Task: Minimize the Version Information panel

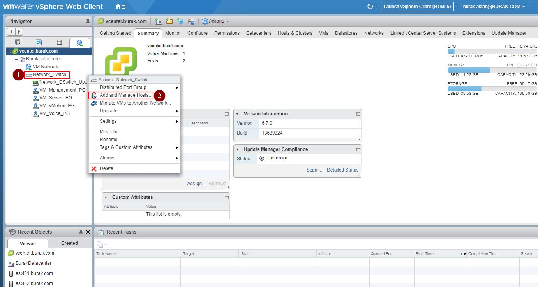Action: [358, 114]
